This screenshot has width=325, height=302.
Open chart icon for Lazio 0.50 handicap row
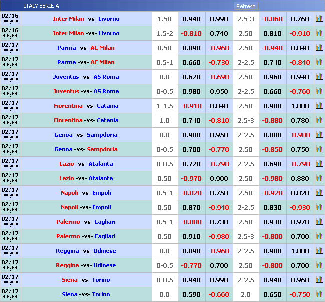point(319,179)
